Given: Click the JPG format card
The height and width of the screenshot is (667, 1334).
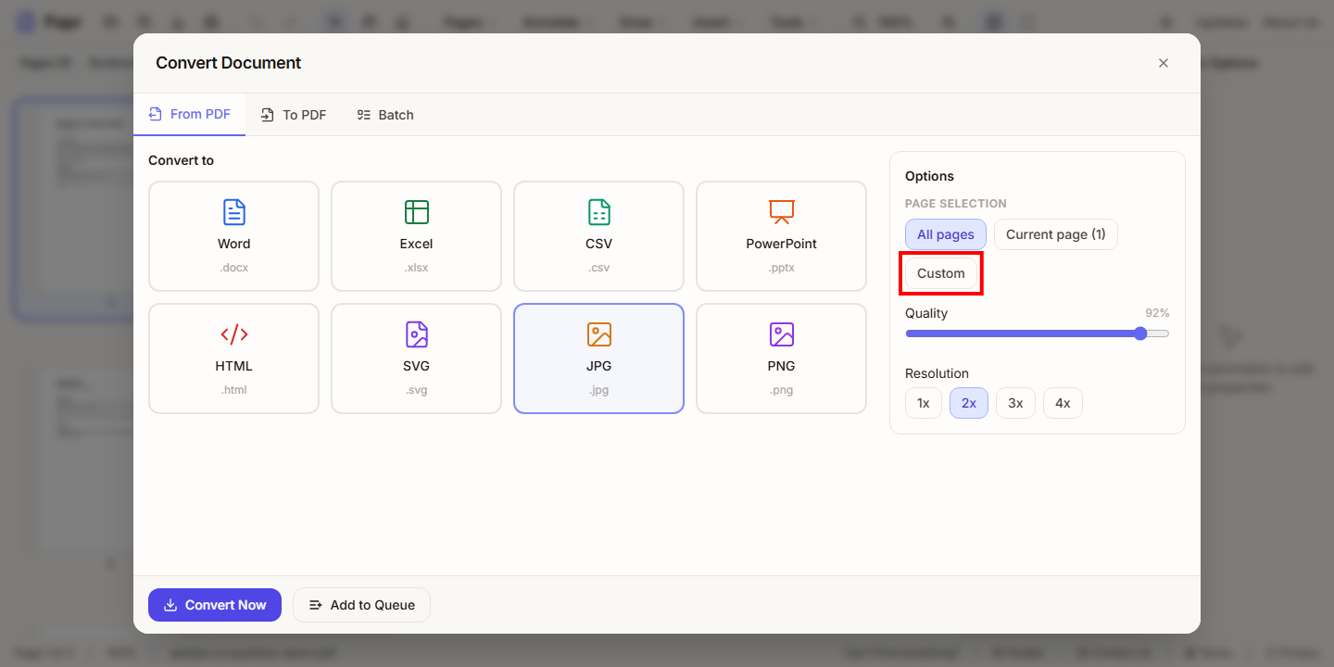Looking at the screenshot, I should [x=598, y=359].
